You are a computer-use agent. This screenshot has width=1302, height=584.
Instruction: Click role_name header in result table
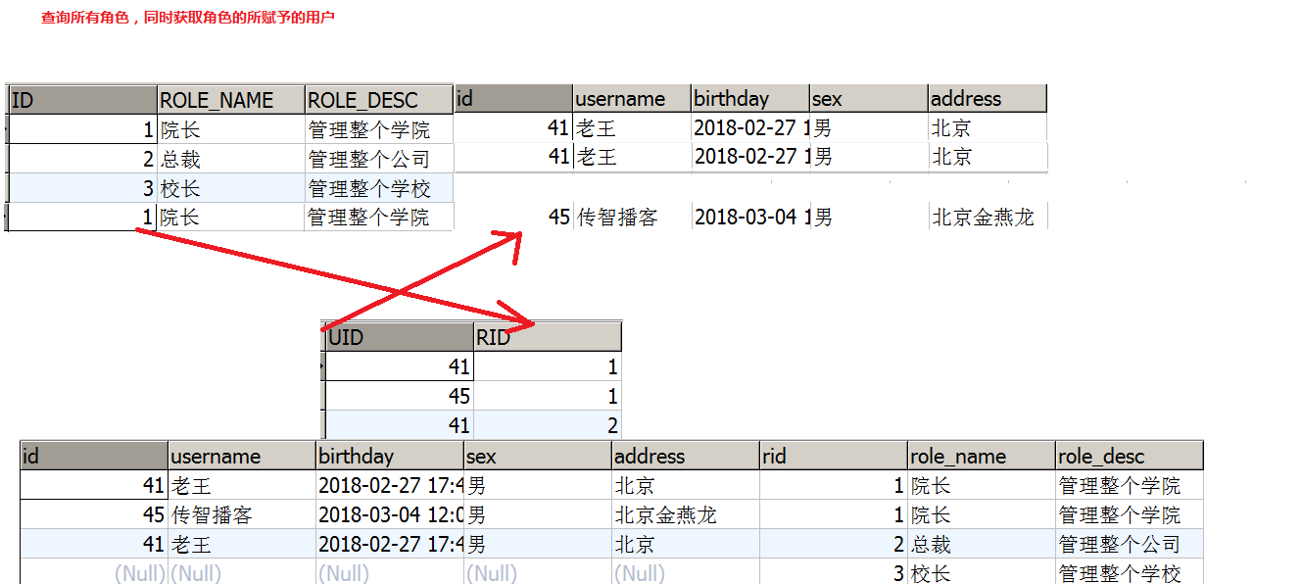[982, 456]
